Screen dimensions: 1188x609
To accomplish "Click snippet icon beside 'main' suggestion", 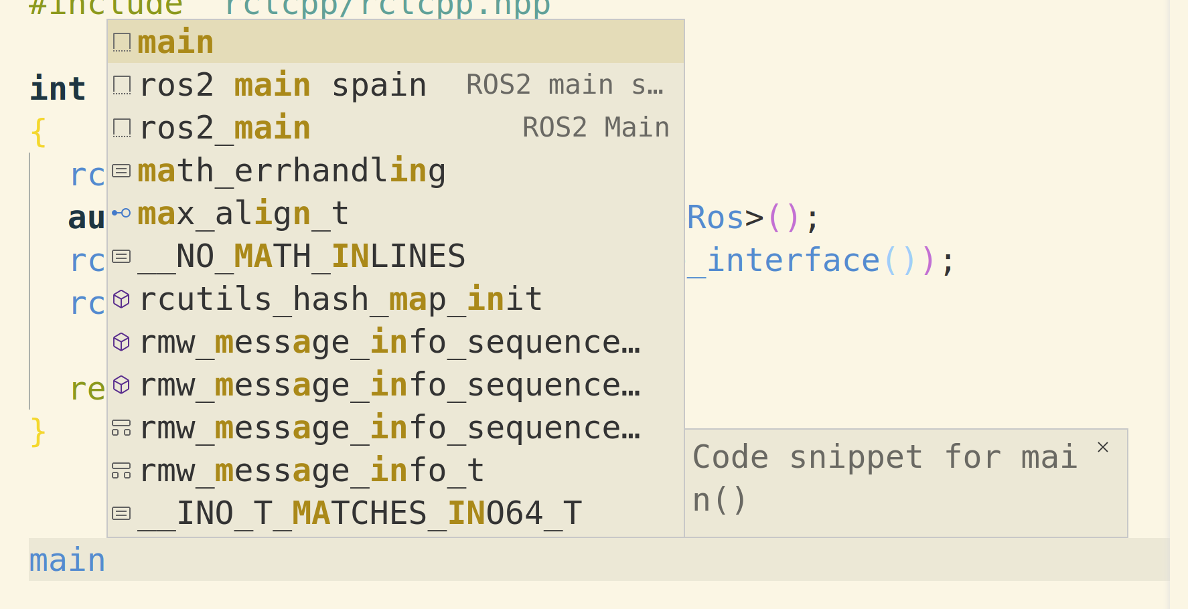I will pos(121,42).
